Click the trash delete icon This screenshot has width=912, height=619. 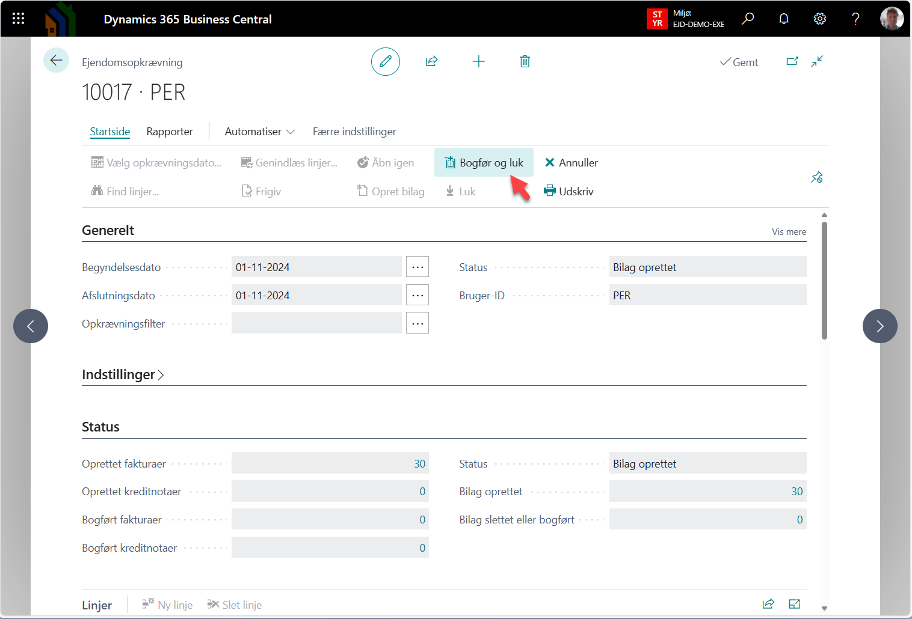click(x=525, y=61)
